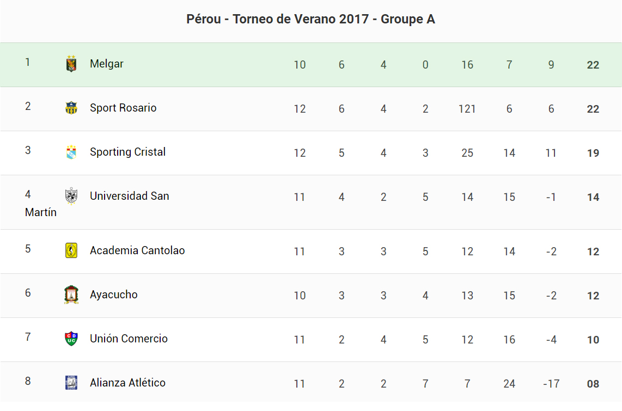
Task: Click the Sport Rosario team logo
Action: (71, 108)
